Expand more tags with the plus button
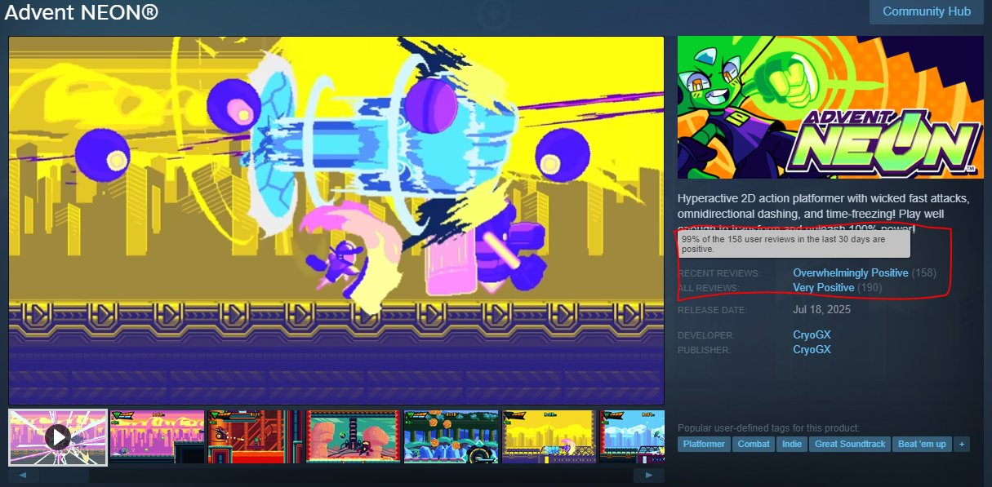 [962, 444]
